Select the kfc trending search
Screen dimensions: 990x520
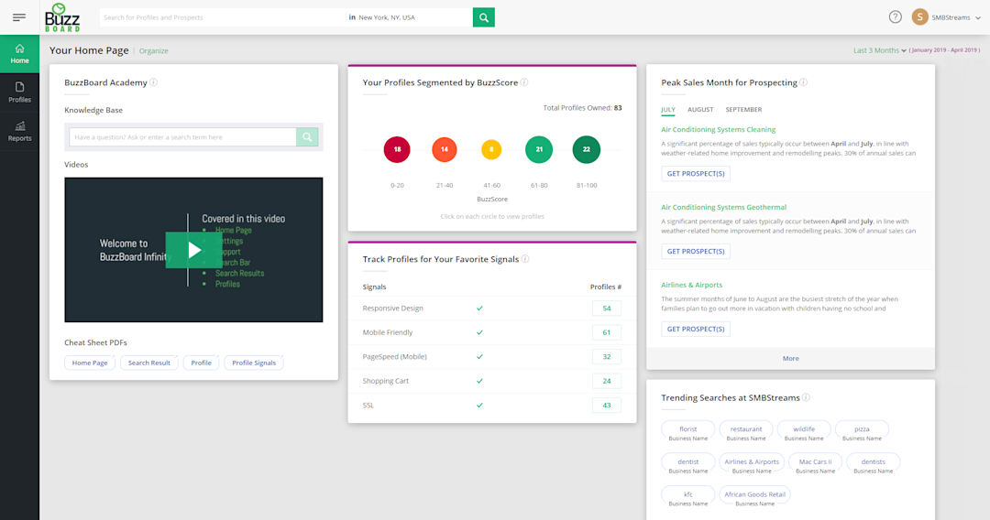pyautogui.click(x=688, y=494)
